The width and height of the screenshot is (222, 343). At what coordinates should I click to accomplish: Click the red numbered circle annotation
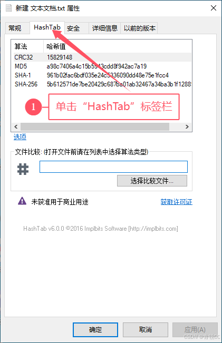pos(33,107)
